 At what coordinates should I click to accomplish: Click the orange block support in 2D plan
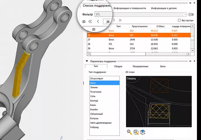tap(159, 86)
